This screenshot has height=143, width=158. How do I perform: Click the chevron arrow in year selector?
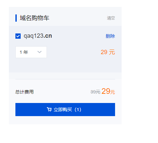coord(39,52)
